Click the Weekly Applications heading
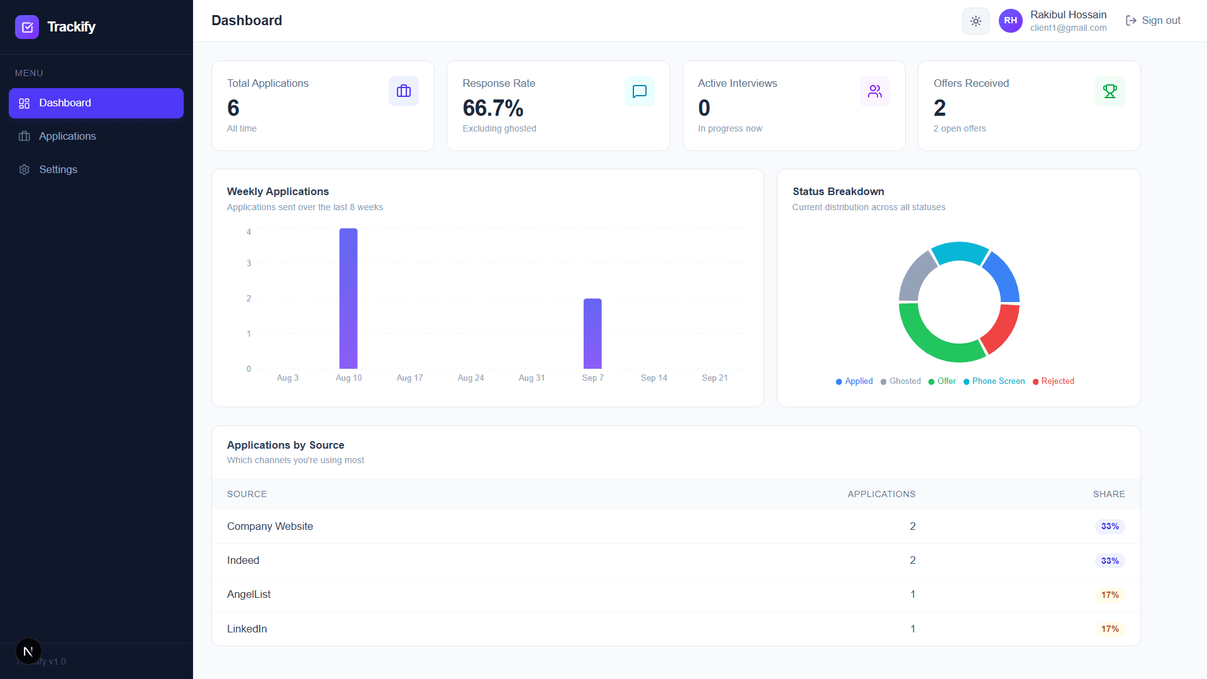 (x=278, y=191)
